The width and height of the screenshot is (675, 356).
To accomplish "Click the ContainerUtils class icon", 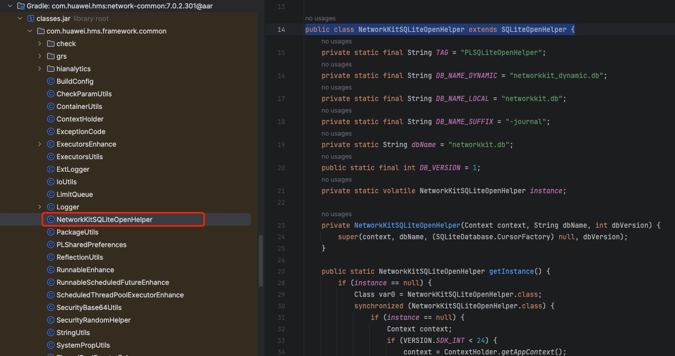I will tap(51, 106).
